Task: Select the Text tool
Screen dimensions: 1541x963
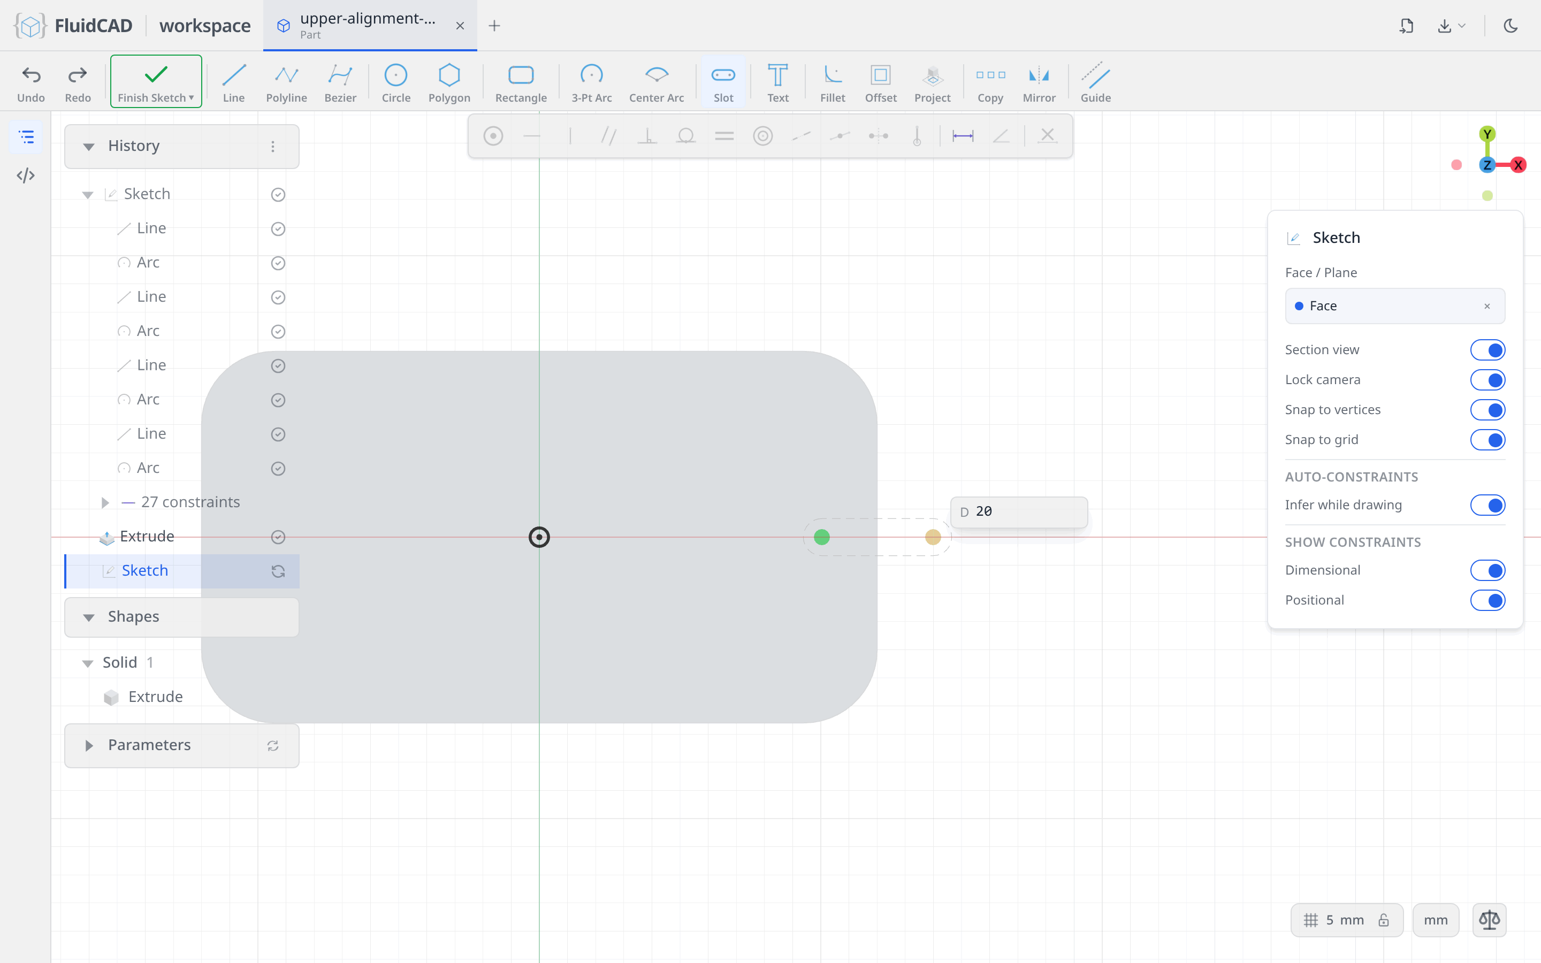Action: coord(777,83)
